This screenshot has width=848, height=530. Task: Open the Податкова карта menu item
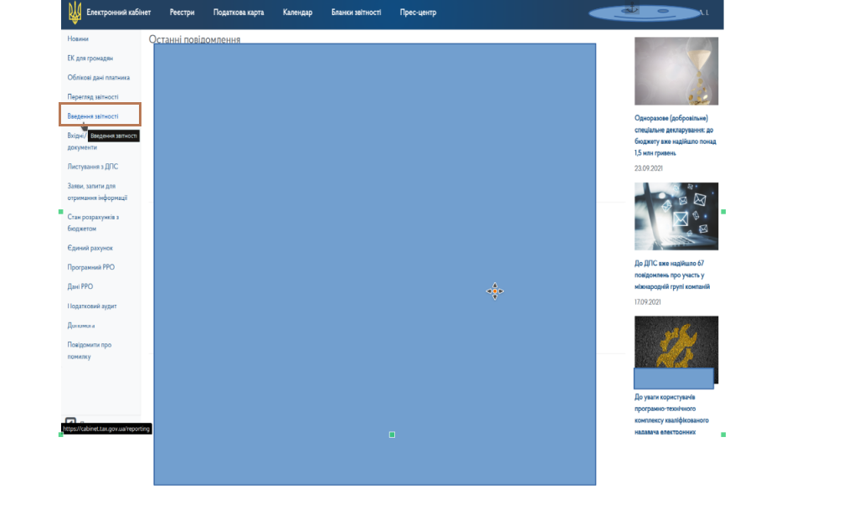point(239,13)
